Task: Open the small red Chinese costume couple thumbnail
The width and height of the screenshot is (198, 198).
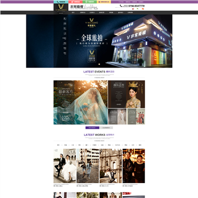Action: [136, 117]
